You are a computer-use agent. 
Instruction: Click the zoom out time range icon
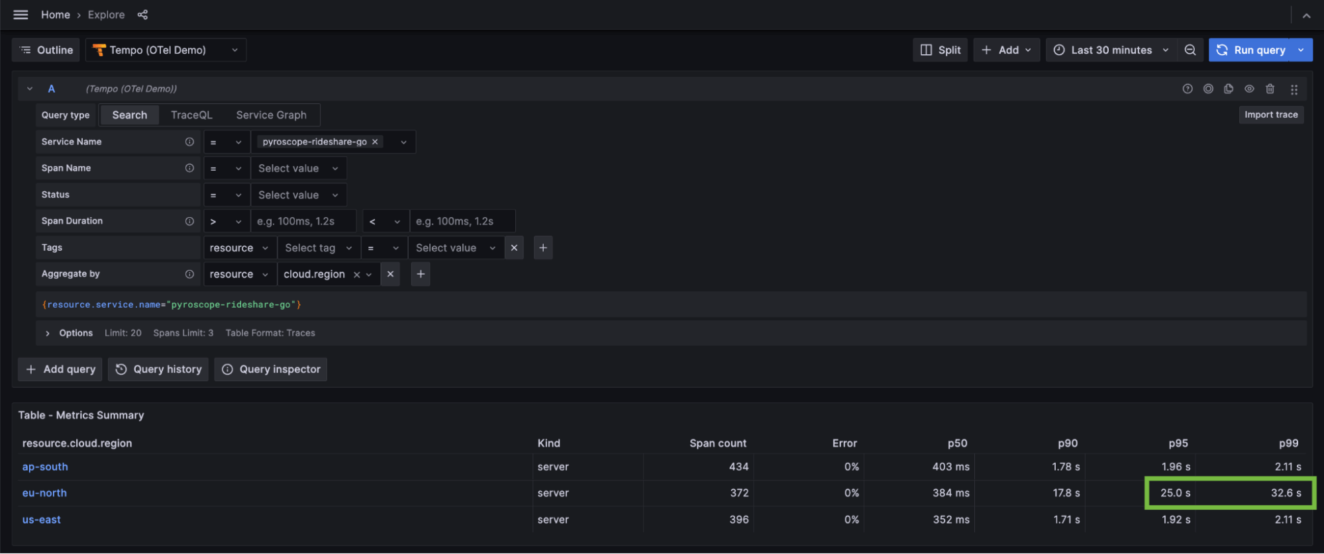1190,50
